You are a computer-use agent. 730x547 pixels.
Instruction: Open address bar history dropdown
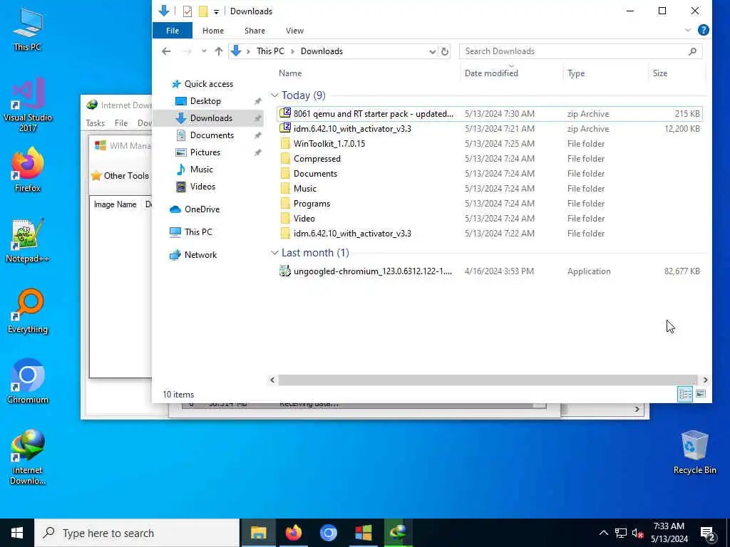[x=432, y=51]
